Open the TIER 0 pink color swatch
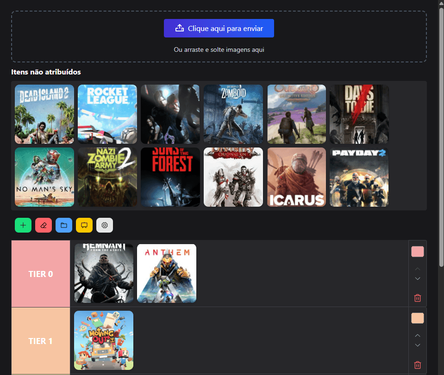The width and height of the screenshot is (444, 375). pos(418,252)
